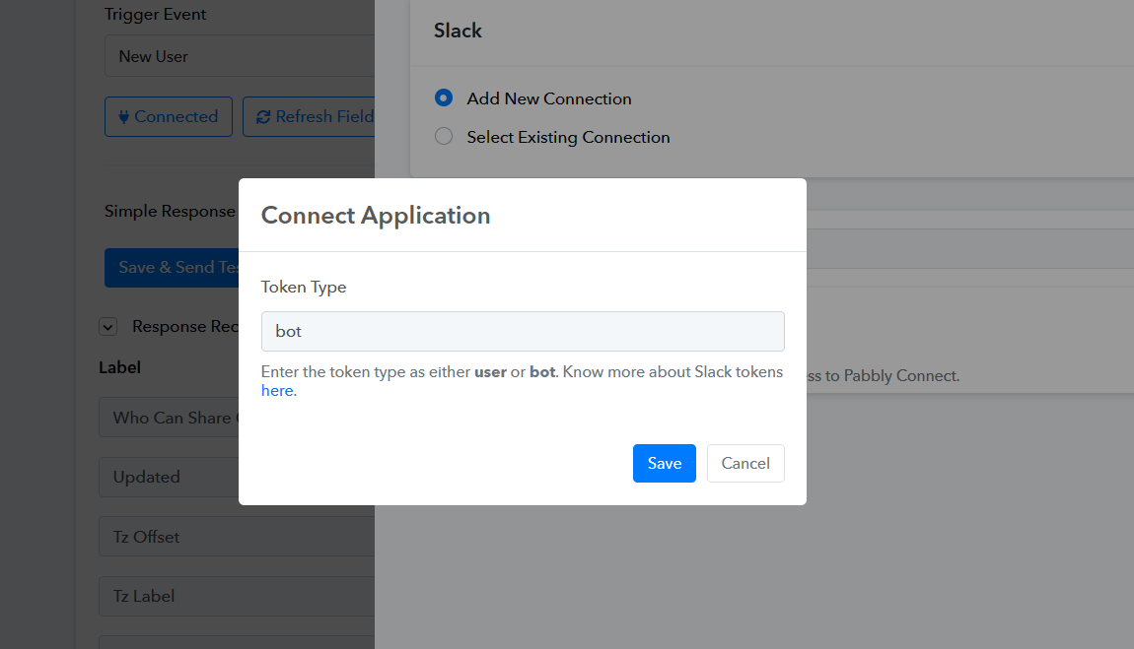Screen dimensions: 1134x649
Task: Click the Connect Application dialog title
Action: 376,215
